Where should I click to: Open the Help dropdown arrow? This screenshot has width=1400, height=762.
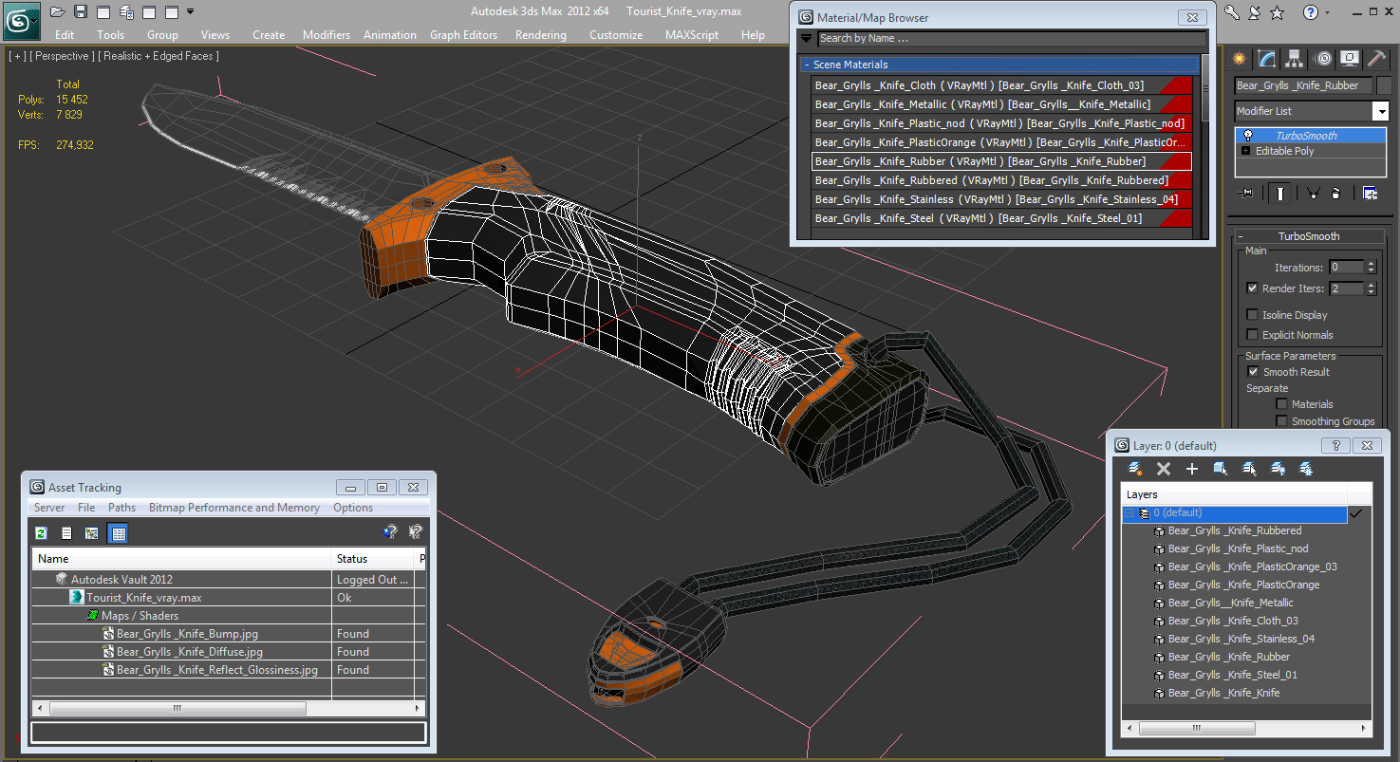click(1329, 12)
